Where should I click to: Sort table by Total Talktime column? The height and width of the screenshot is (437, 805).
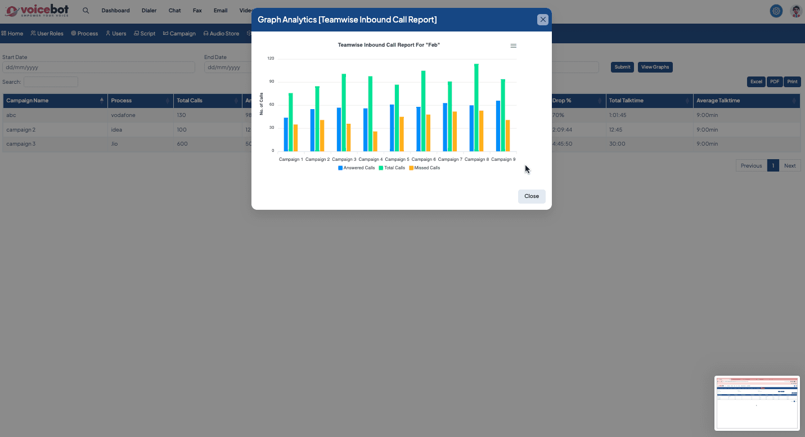pyautogui.click(x=686, y=101)
